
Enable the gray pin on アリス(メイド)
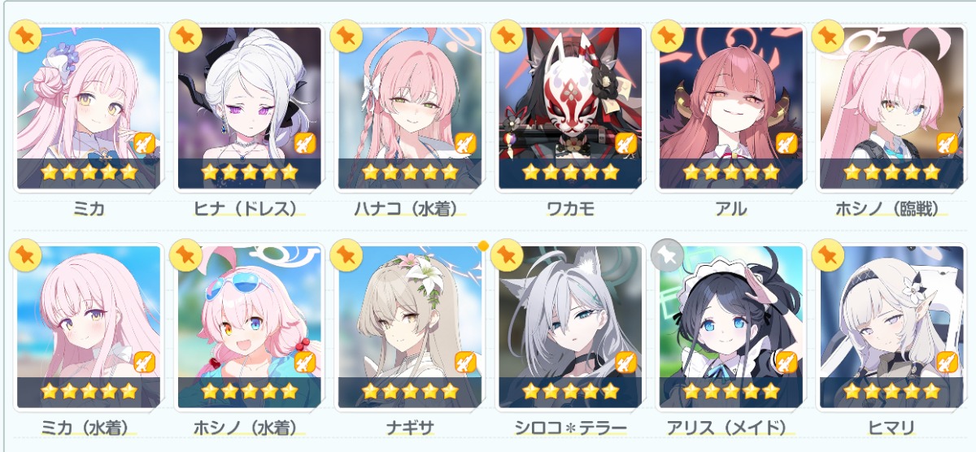pos(667,255)
